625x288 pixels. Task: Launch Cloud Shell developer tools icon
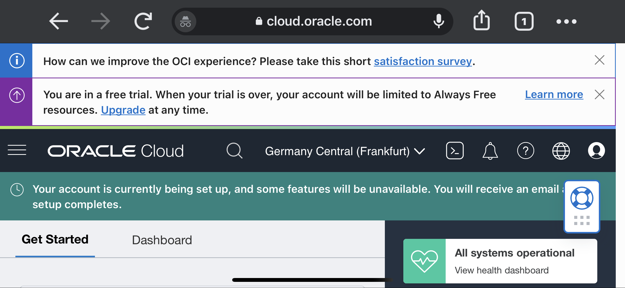pos(455,151)
